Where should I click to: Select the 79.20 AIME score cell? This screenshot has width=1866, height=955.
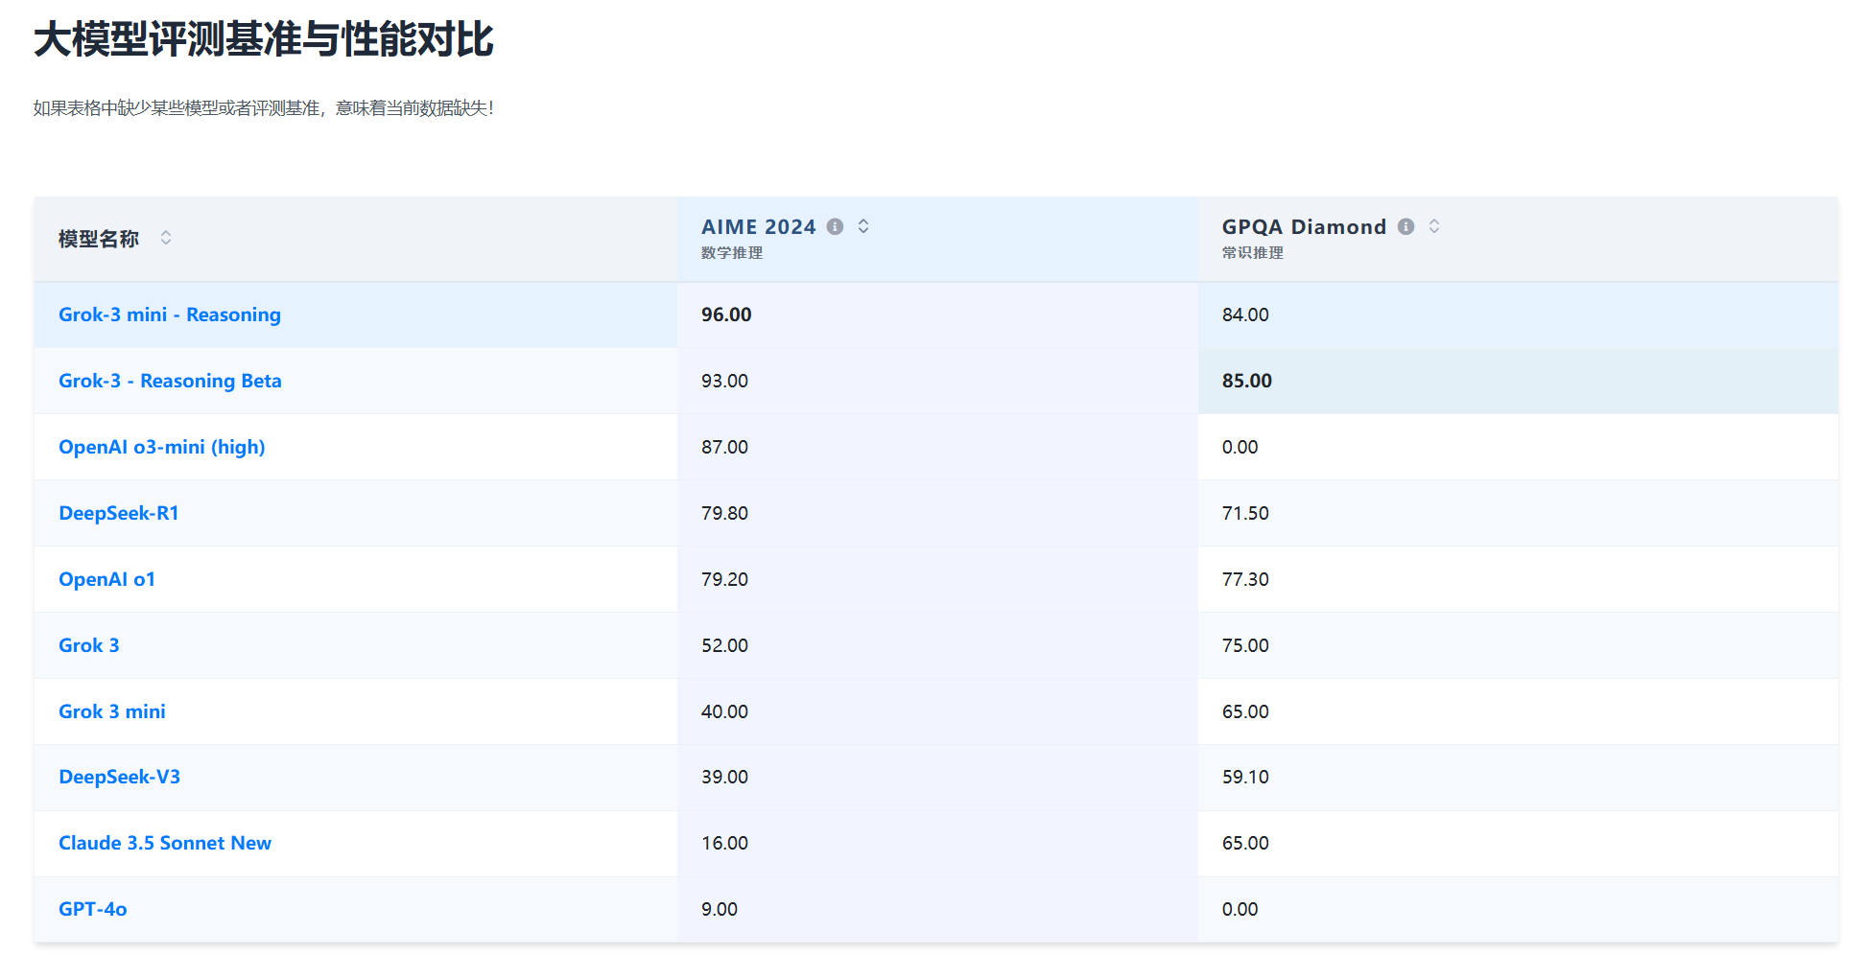pos(937,579)
